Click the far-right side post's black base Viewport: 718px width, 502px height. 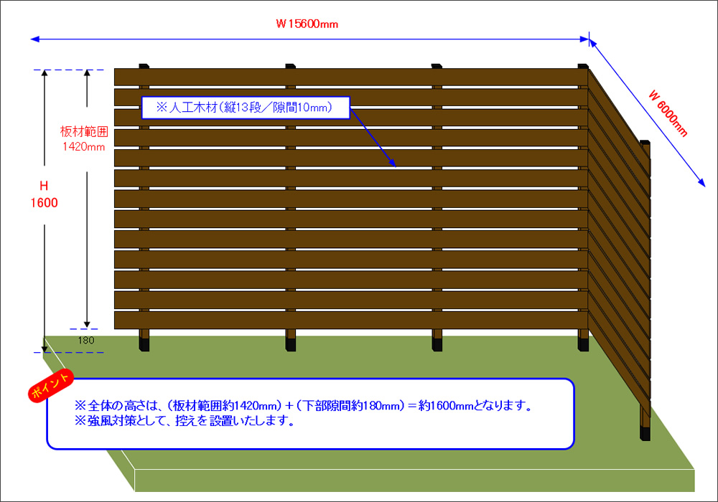tap(645, 432)
